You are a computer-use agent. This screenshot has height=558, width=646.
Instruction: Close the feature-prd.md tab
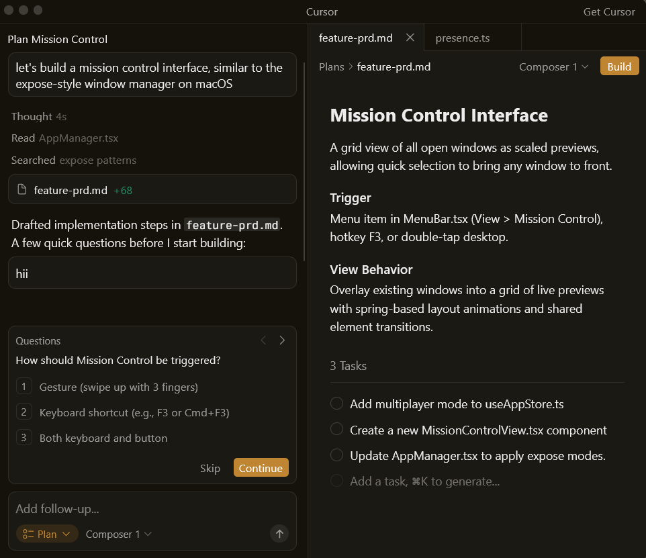coord(410,38)
